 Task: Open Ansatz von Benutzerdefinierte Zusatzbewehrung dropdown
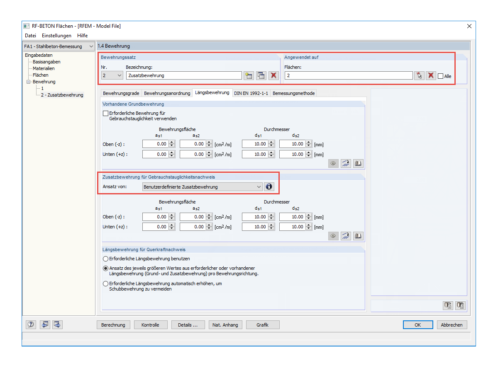(x=202, y=187)
